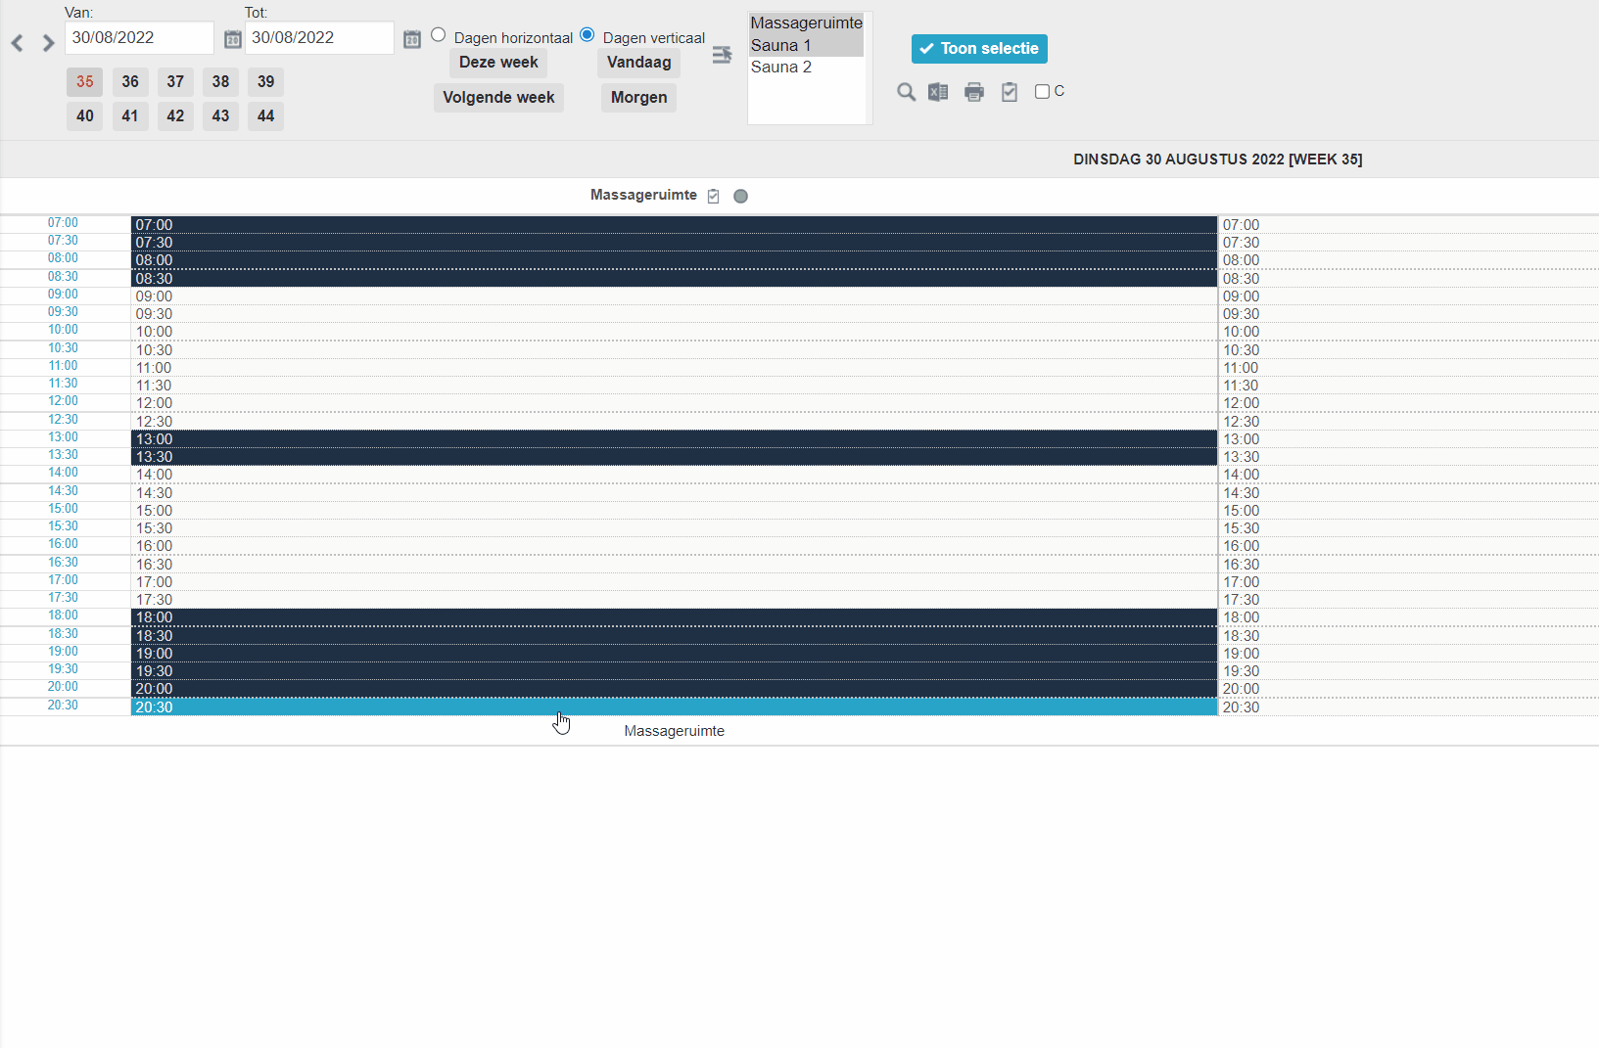Click the DINSDAG 30 AUGUSTUS 2022 heading

tap(1217, 159)
